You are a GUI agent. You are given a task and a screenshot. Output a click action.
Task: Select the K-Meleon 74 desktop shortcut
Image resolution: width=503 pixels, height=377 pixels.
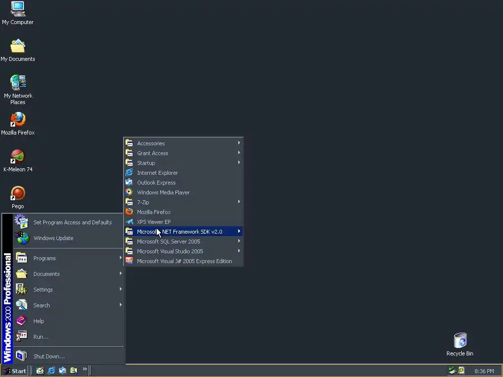[x=18, y=161]
